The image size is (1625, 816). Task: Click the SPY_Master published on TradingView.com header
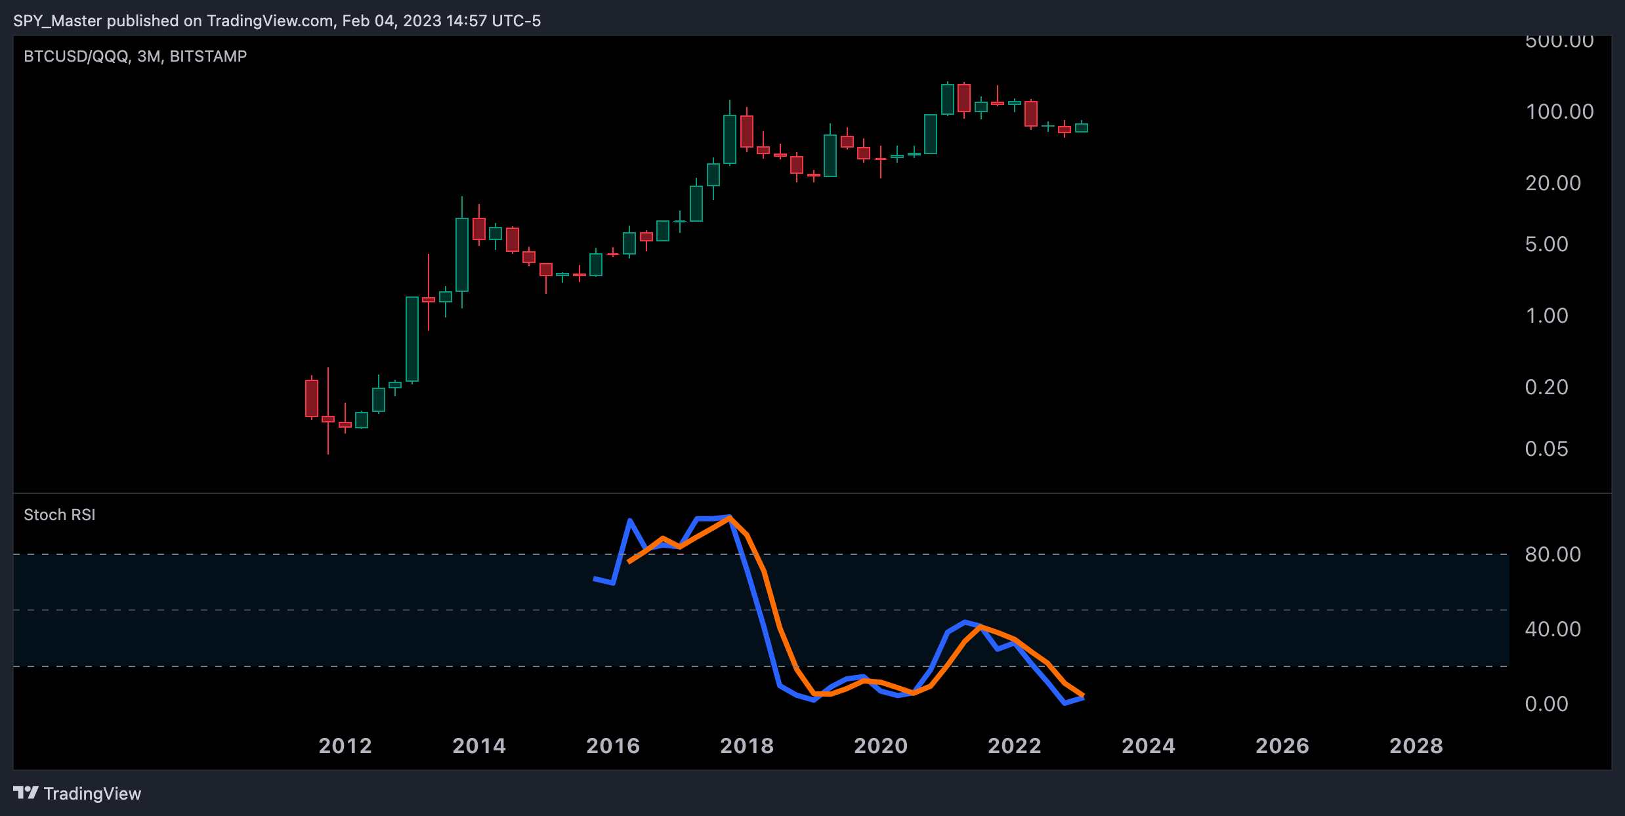(277, 21)
